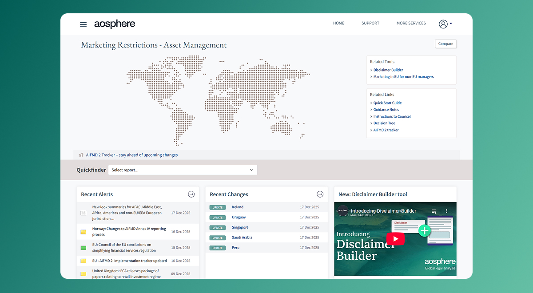Click the Recent Alerts arrow icon
Image resolution: width=533 pixels, height=293 pixels.
(191, 194)
